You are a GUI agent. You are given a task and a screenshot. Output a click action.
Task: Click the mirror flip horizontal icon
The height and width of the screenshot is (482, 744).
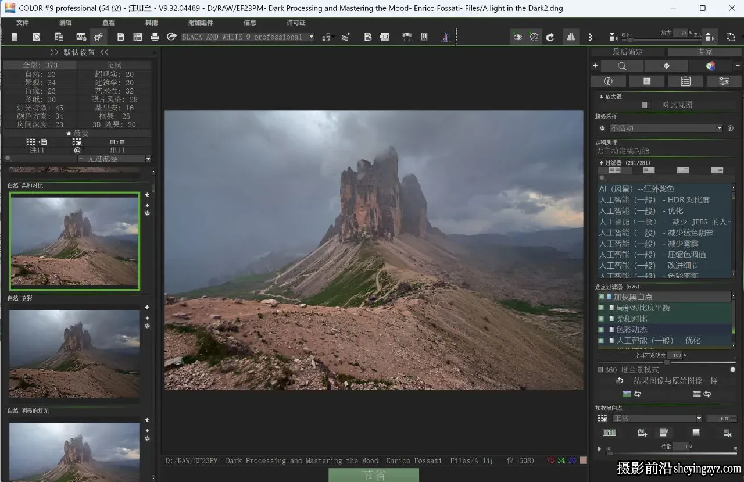pos(571,37)
